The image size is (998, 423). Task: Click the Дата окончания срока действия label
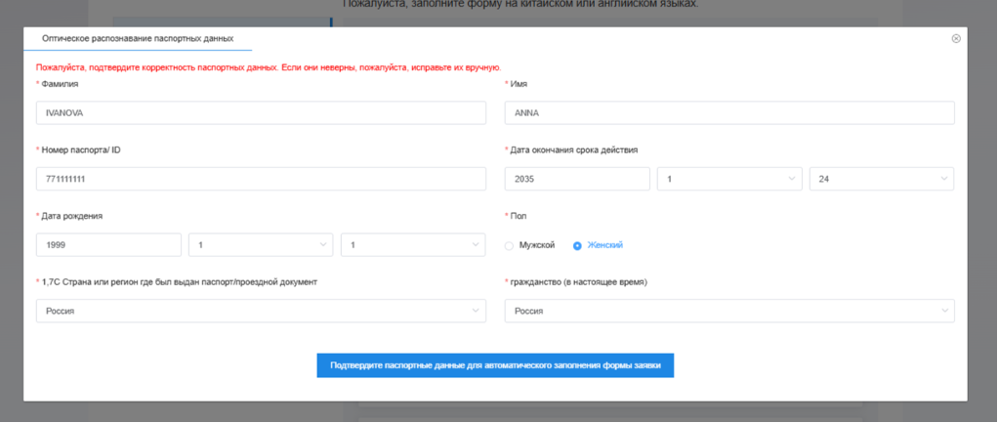point(574,150)
